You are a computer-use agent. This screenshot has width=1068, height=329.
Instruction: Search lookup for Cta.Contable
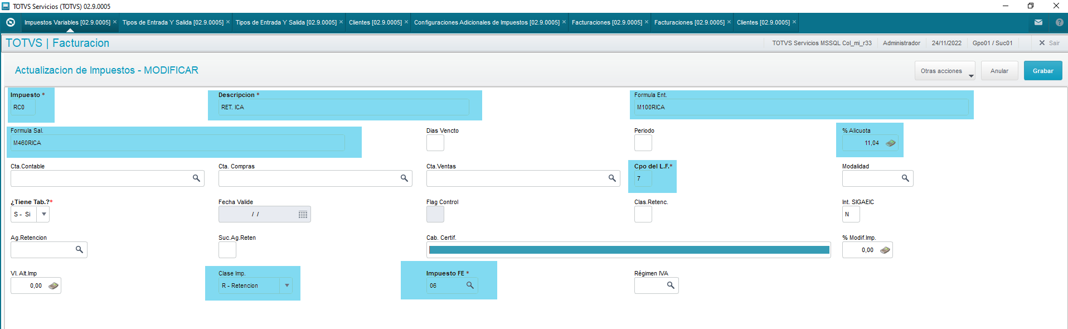(x=196, y=178)
